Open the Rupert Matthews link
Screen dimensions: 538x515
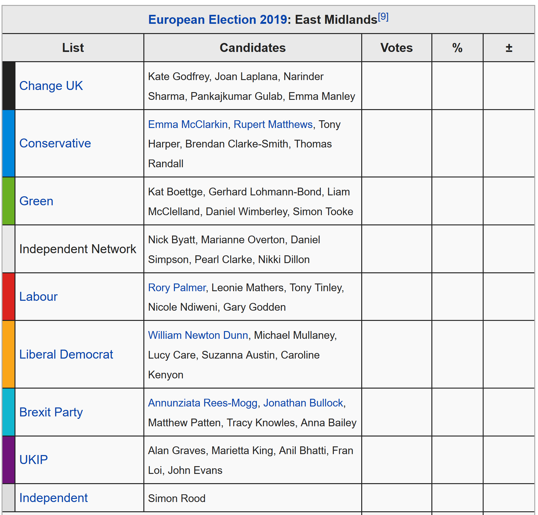coord(273,124)
